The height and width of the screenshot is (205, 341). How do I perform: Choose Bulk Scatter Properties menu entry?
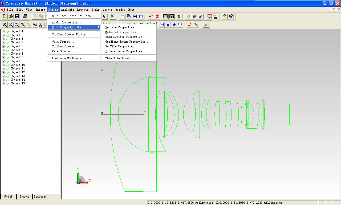coord(128,37)
